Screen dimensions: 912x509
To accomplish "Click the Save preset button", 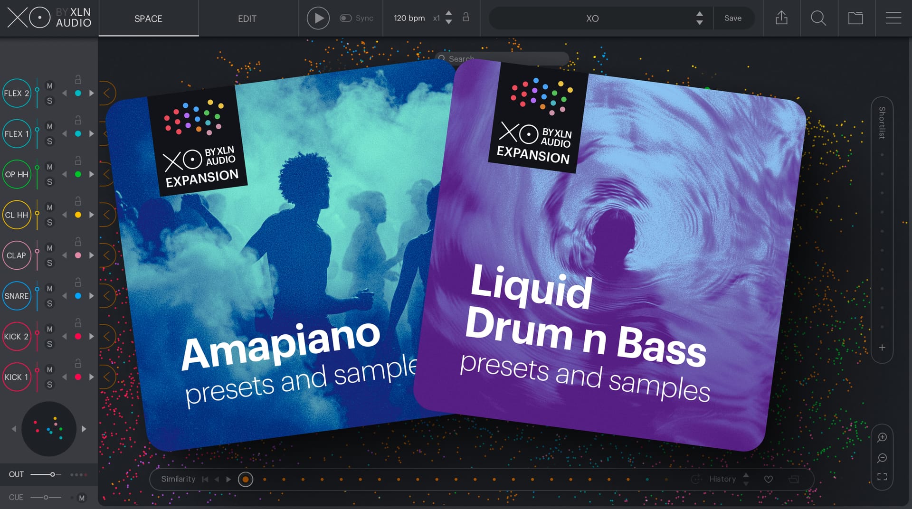I will (x=733, y=18).
